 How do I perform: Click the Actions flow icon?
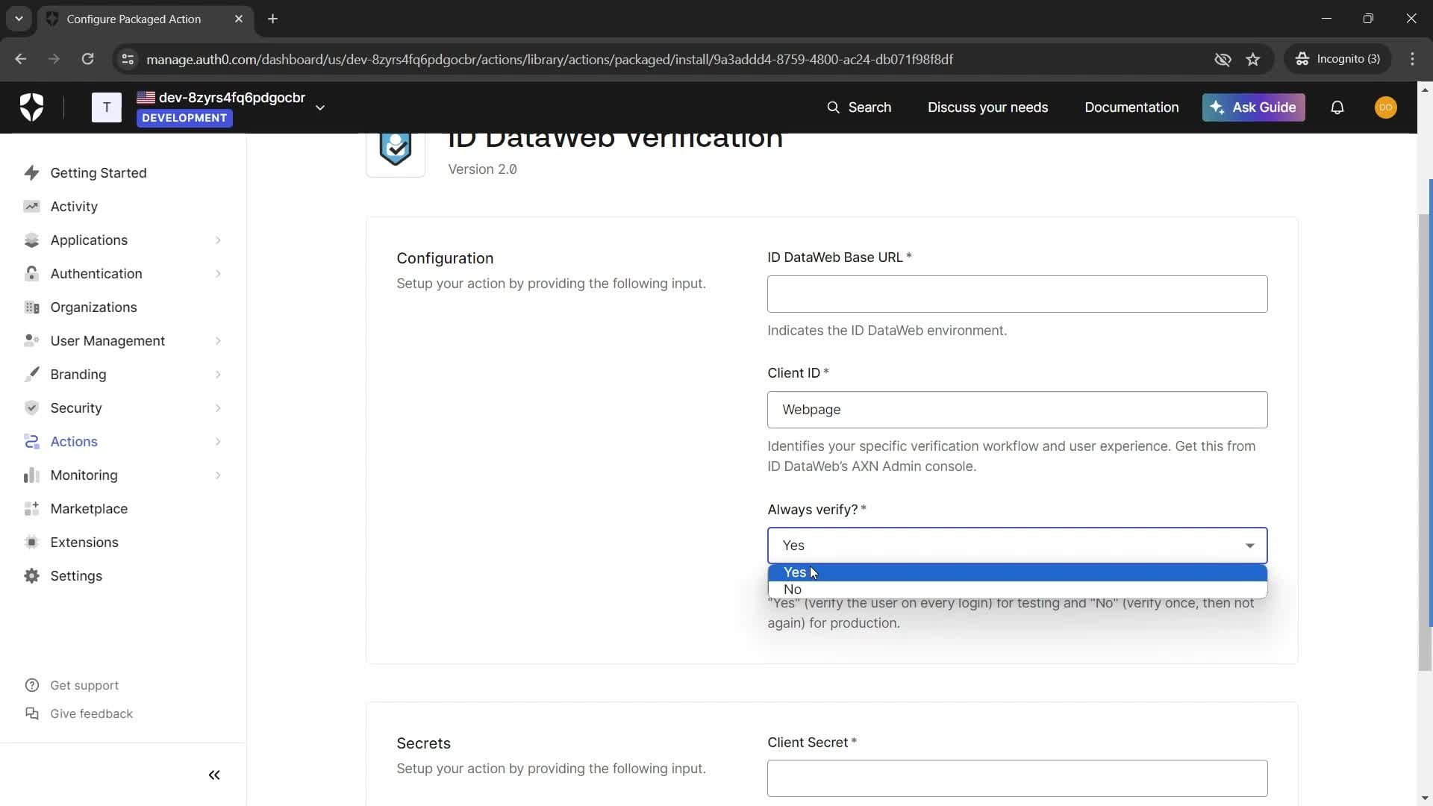click(x=31, y=442)
